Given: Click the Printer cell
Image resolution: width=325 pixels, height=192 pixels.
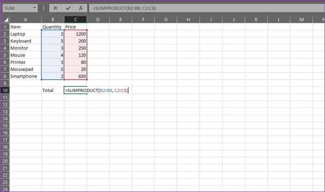Looking at the screenshot, I should coord(25,62).
